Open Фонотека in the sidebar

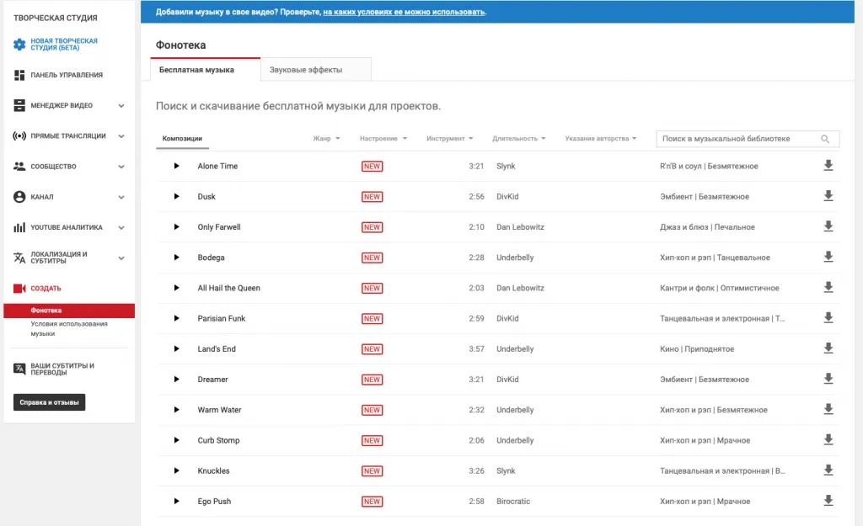(x=69, y=311)
